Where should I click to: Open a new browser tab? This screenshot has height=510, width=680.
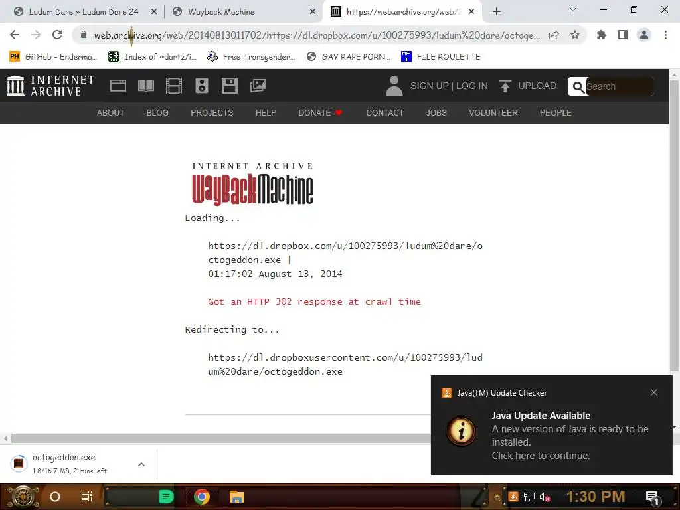click(x=497, y=11)
